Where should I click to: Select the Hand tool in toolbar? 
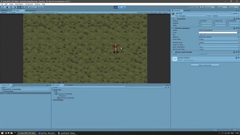3,7
